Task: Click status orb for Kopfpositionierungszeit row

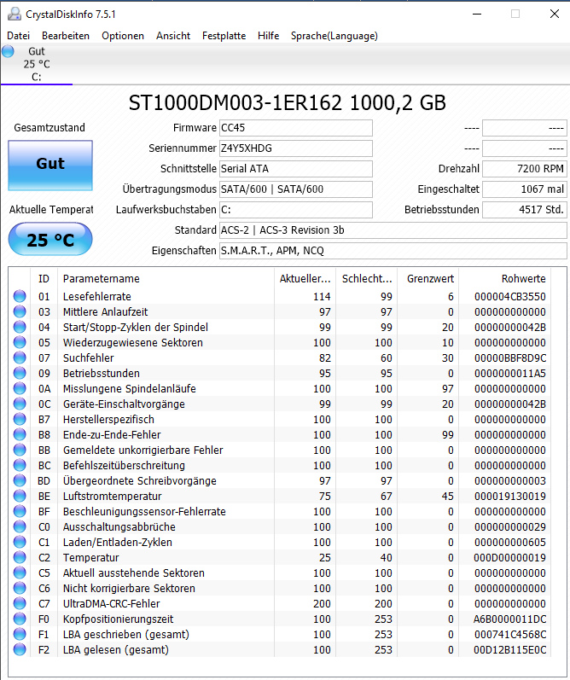Action: [20, 619]
